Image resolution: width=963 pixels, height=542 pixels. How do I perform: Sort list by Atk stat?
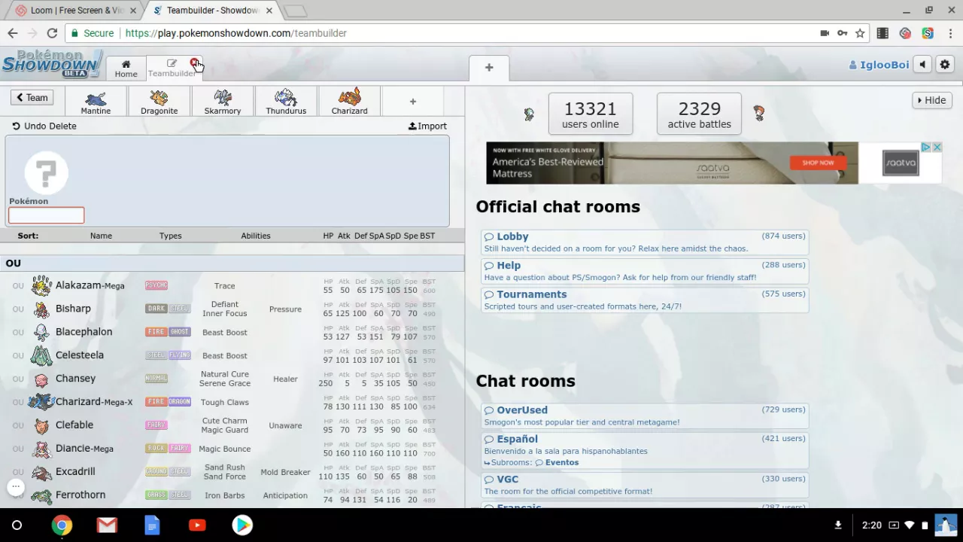coord(344,236)
